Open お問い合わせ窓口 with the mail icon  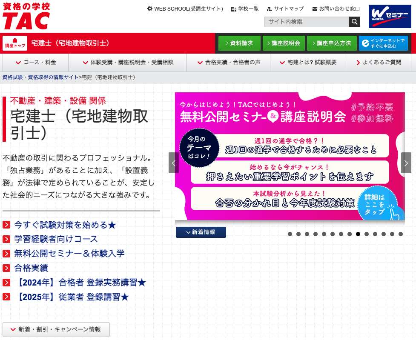click(x=336, y=9)
